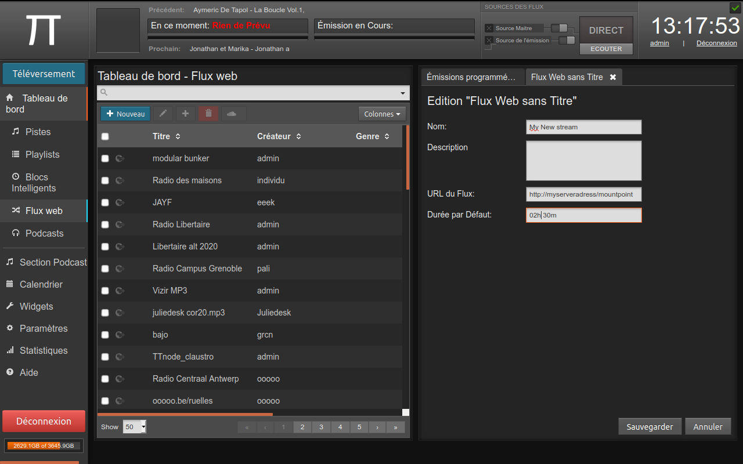743x464 pixels.
Task: Close the Flux Web sans Titre tab
Action: coord(612,77)
